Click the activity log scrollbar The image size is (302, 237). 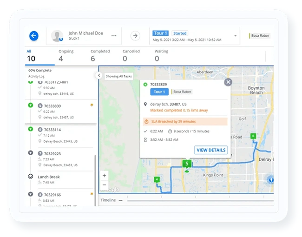tap(95, 181)
